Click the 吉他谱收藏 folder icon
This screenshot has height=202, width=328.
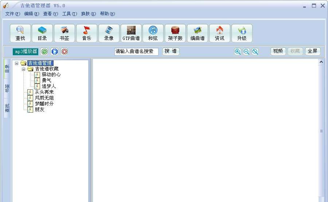pyautogui.click(x=30, y=69)
